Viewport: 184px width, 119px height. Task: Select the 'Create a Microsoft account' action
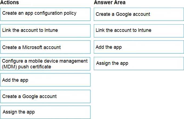click(45, 47)
